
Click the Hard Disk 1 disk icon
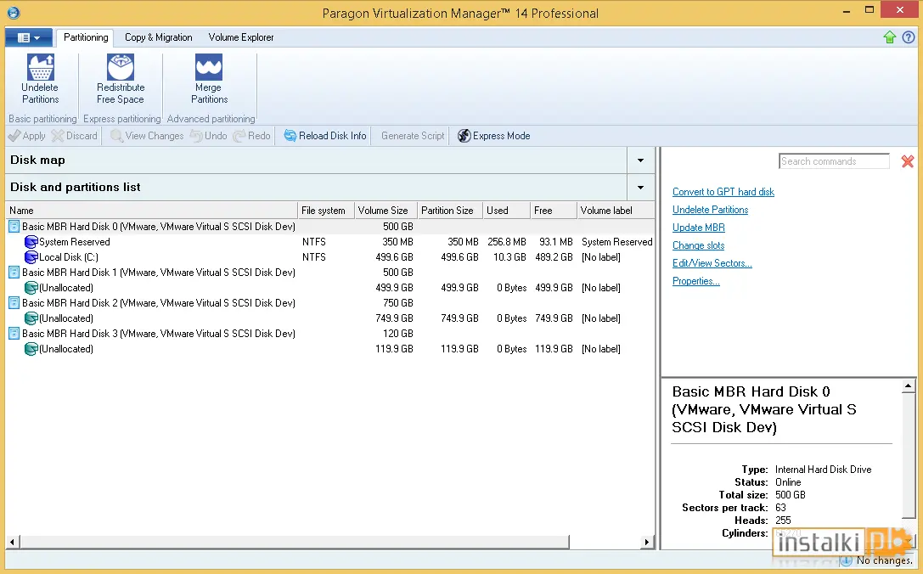click(14, 273)
